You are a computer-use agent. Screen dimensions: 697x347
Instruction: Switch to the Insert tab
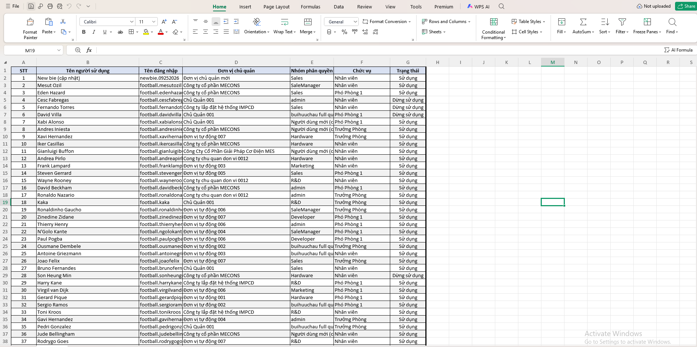(x=245, y=7)
